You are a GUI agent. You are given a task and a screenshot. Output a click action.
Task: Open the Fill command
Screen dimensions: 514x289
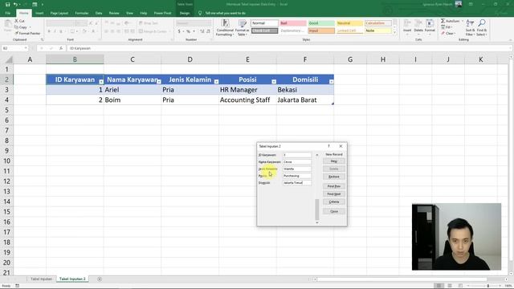pos(447,27)
